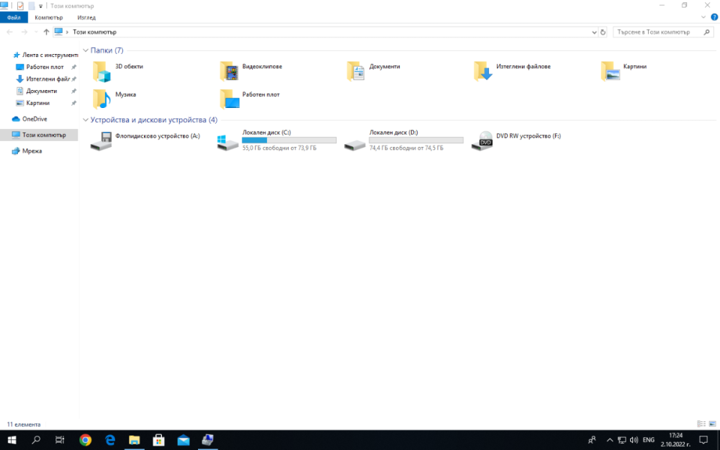Collapse the Устройства и дискови устройства group
Viewport: 720px width, 450px height.
(x=86, y=120)
